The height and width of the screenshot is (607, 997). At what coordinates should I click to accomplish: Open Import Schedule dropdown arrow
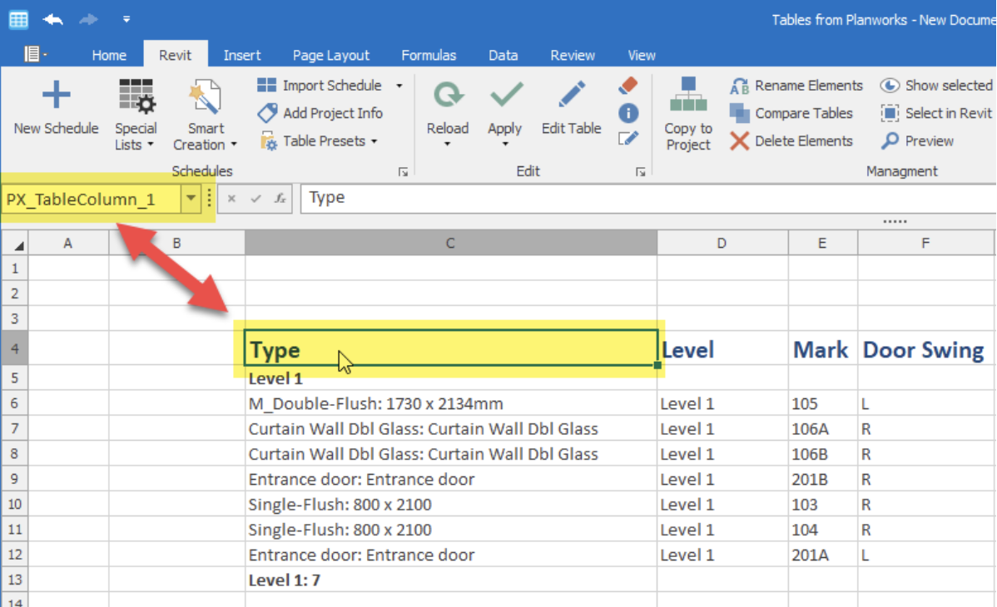click(x=399, y=86)
